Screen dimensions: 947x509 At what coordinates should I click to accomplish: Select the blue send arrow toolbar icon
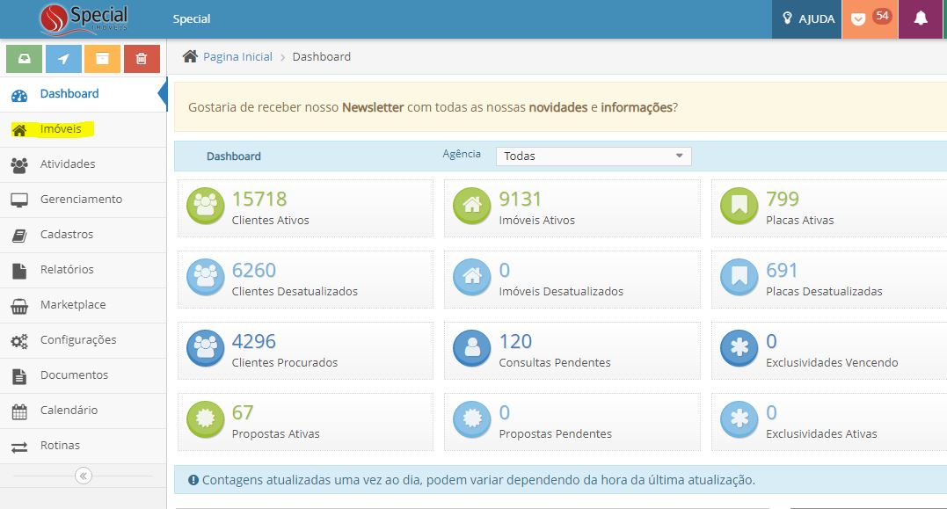click(x=62, y=58)
